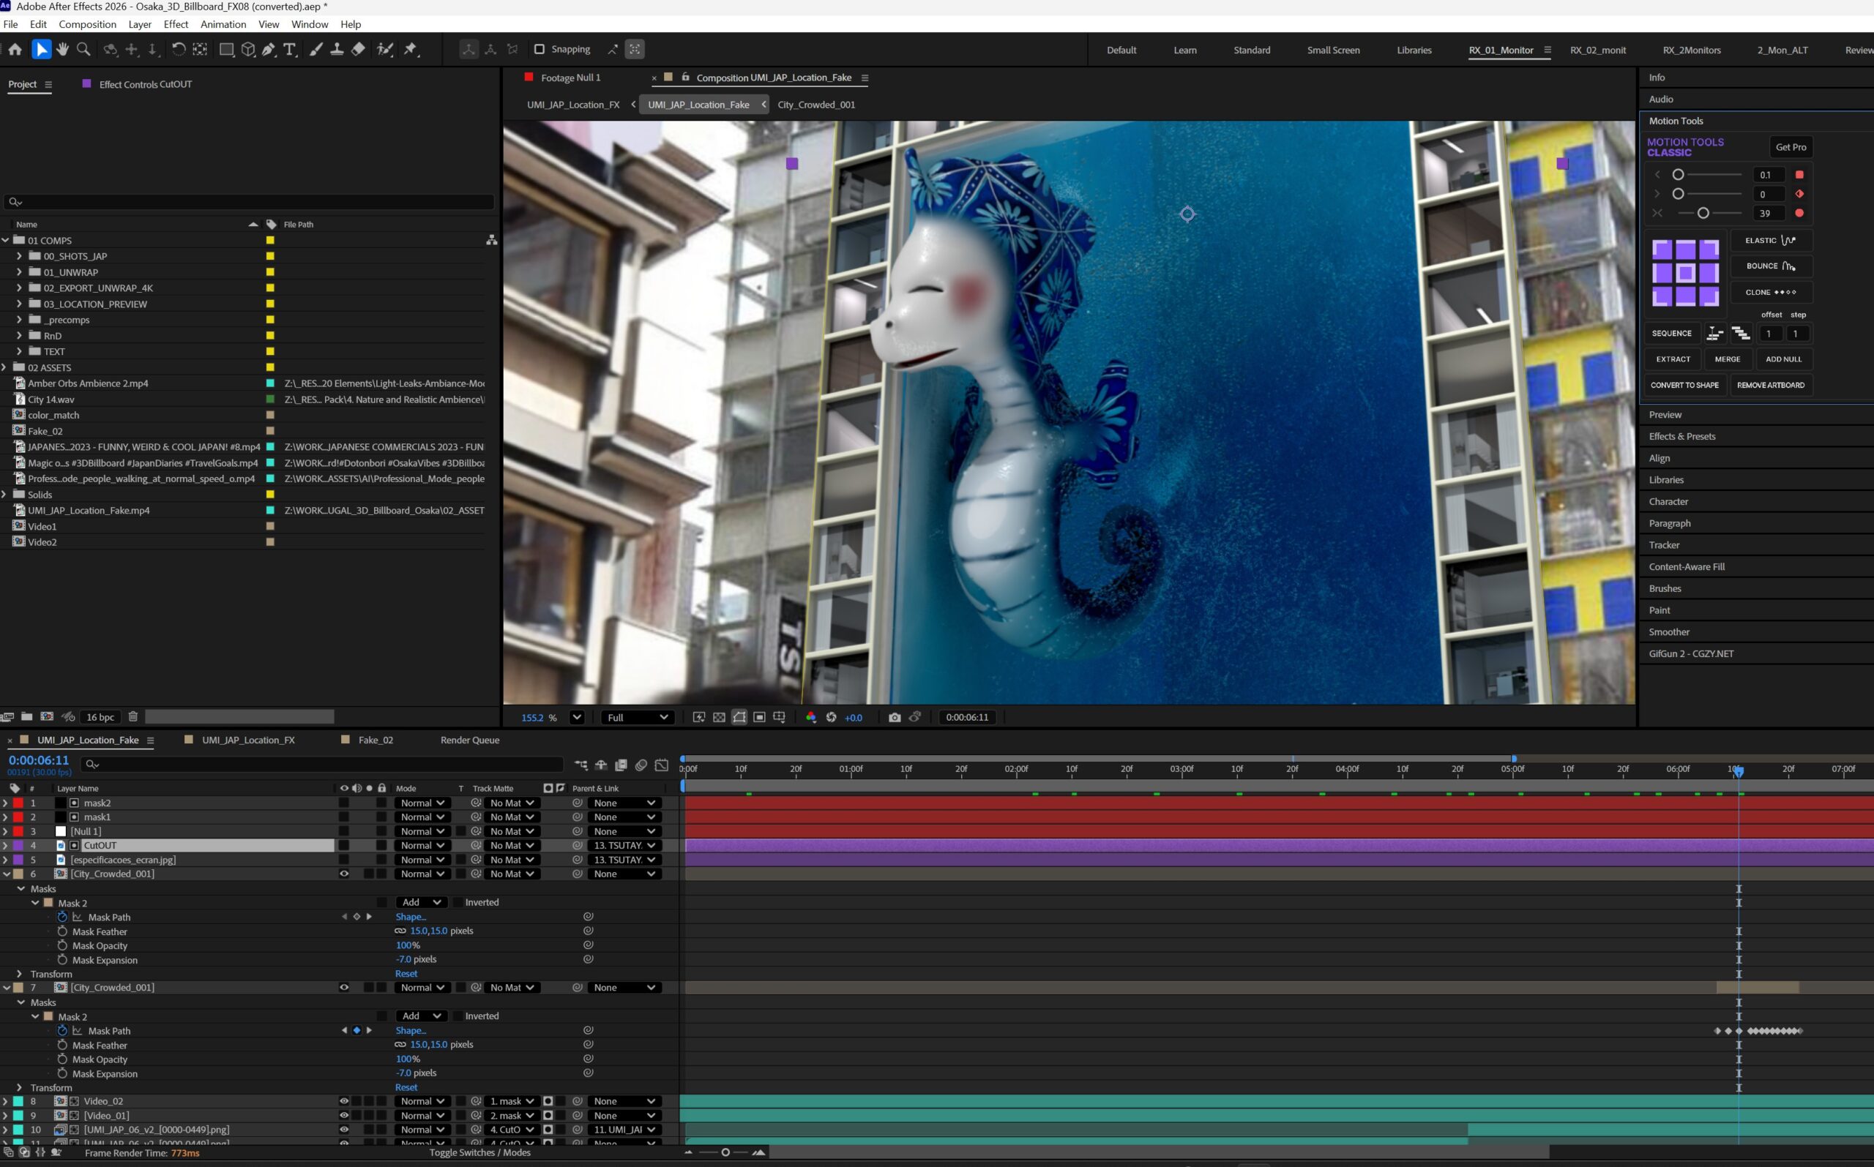
Task: Delete selected project item with trash icon
Action: click(x=132, y=716)
